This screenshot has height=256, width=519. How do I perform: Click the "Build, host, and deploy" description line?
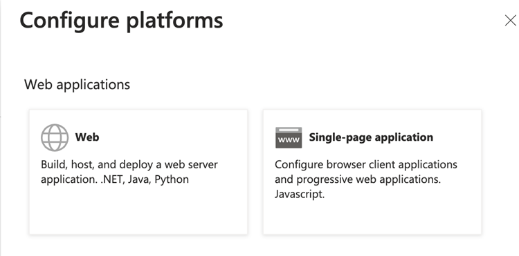129,164
